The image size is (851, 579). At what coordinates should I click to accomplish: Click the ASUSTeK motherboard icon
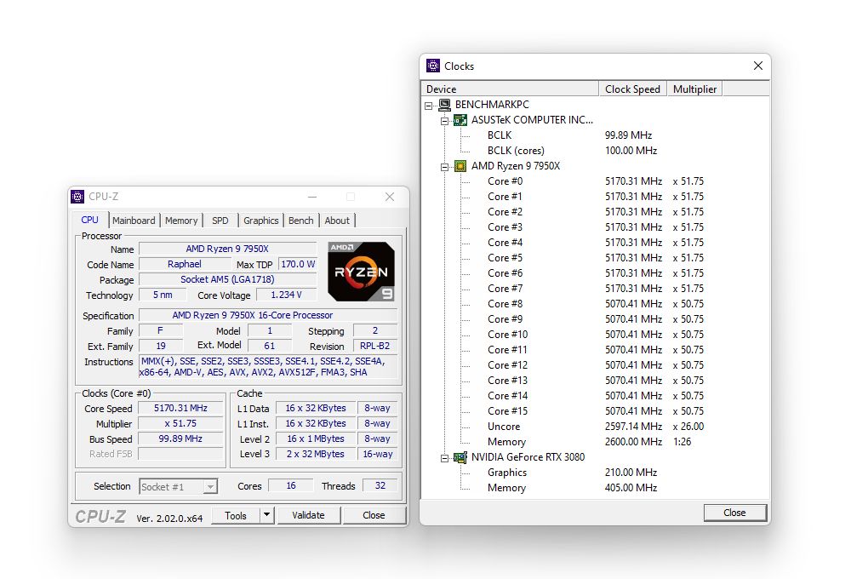tap(460, 120)
